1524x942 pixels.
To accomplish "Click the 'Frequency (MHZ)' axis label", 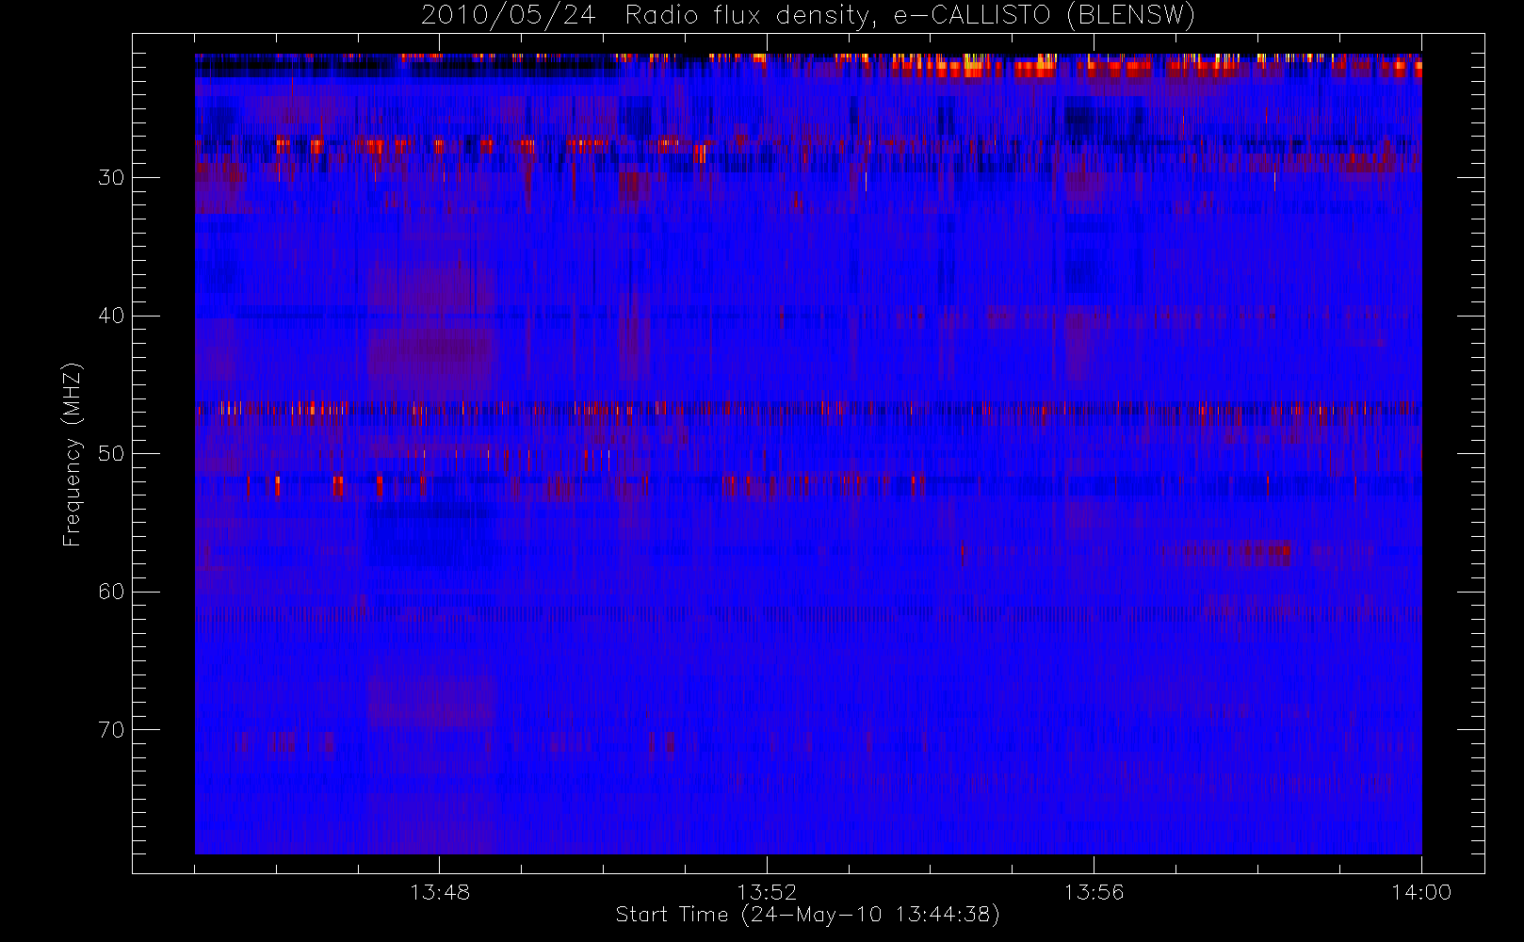I will click(x=72, y=454).
